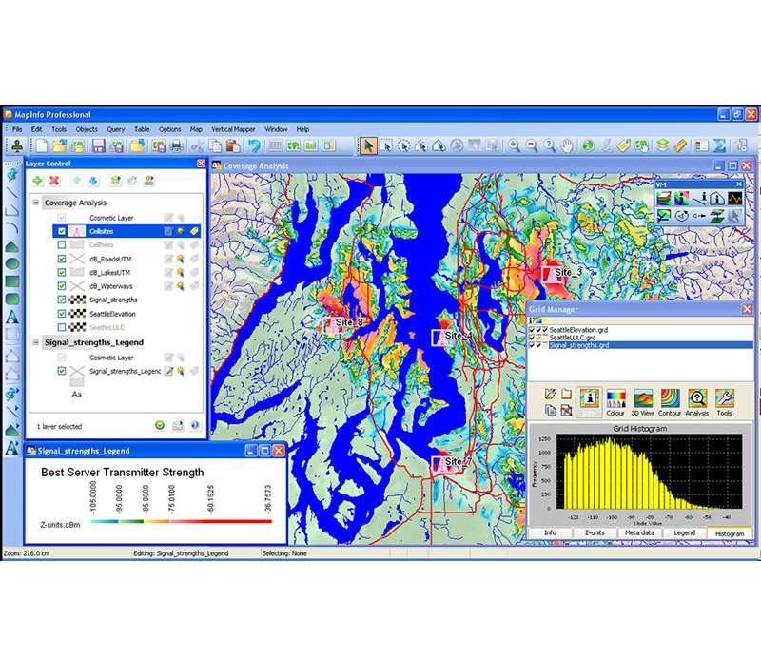Click the Site_7 cell tower on map

click(440, 464)
